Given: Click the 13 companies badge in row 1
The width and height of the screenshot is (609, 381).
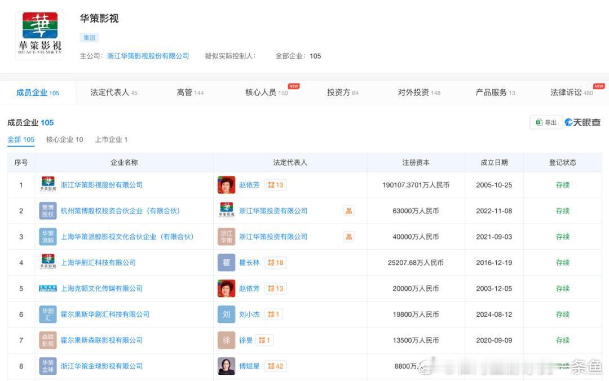Looking at the screenshot, I should (x=276, y=185).
